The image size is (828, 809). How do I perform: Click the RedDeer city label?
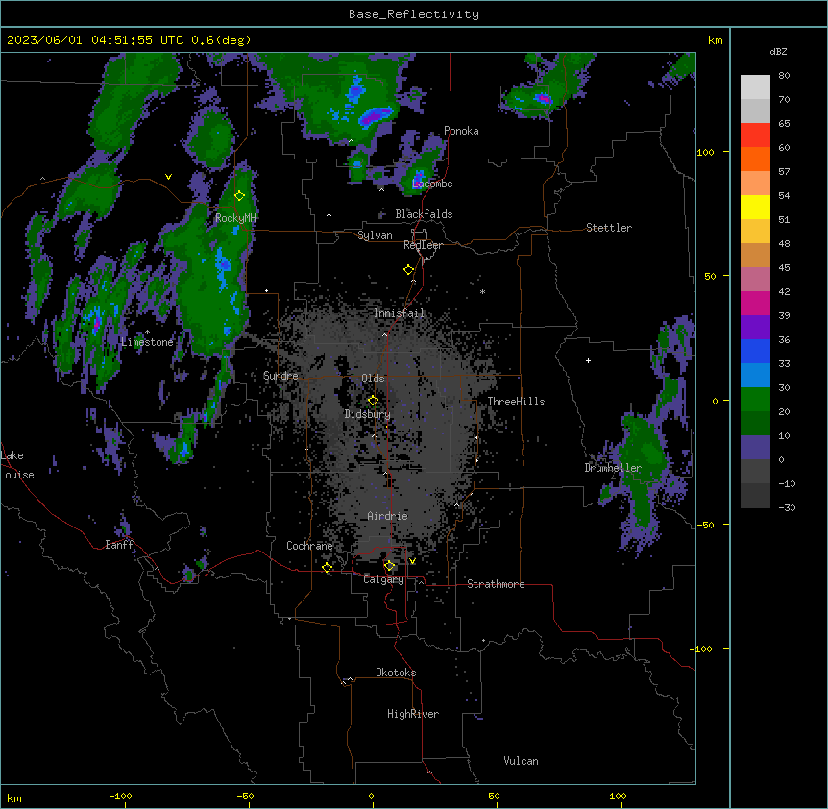423,245
